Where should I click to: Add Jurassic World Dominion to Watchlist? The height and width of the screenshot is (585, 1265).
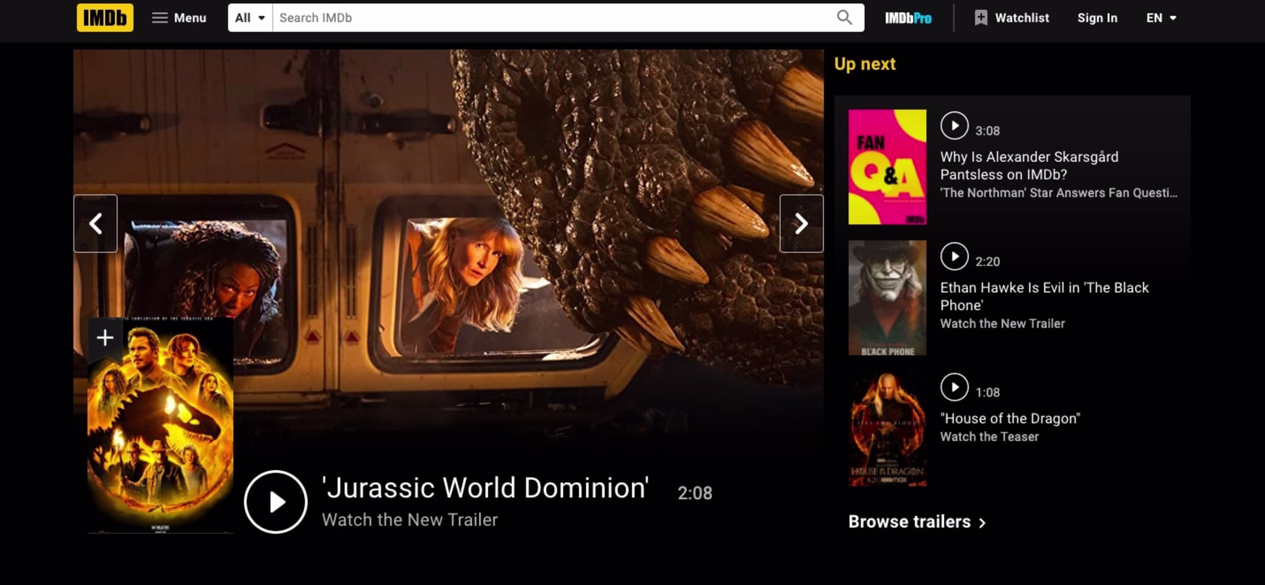tap(105, 337)
